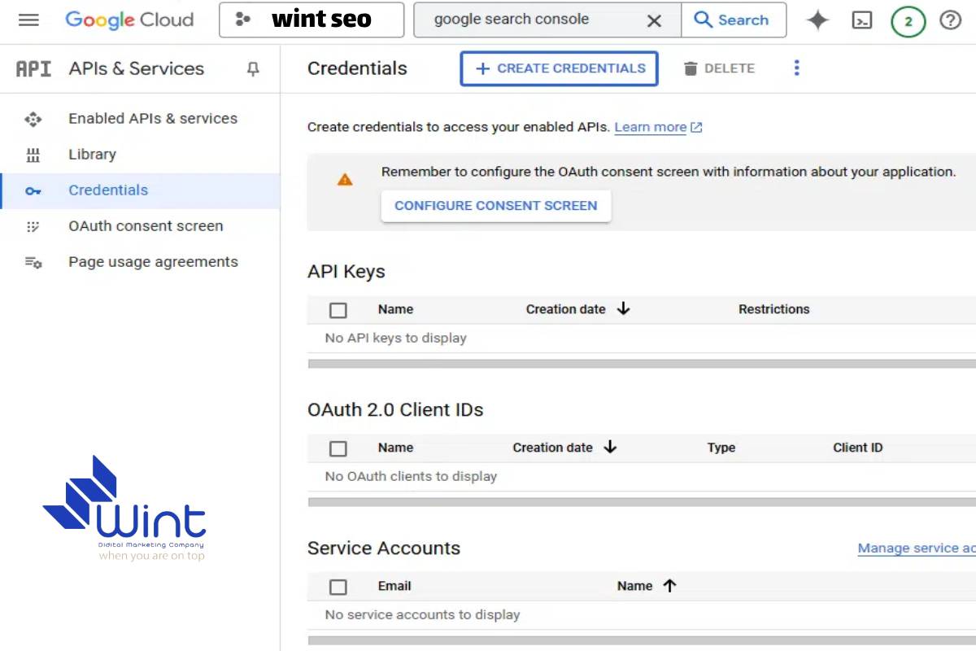Click 'No service accounts to display' text

[422, 614]
